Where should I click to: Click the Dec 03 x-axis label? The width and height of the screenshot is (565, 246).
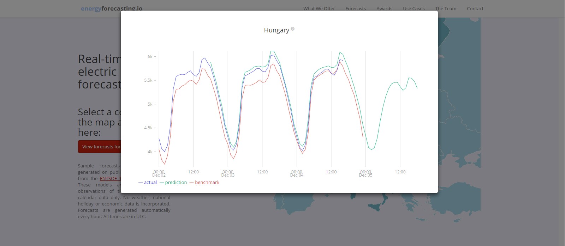(x=228, y=175)
